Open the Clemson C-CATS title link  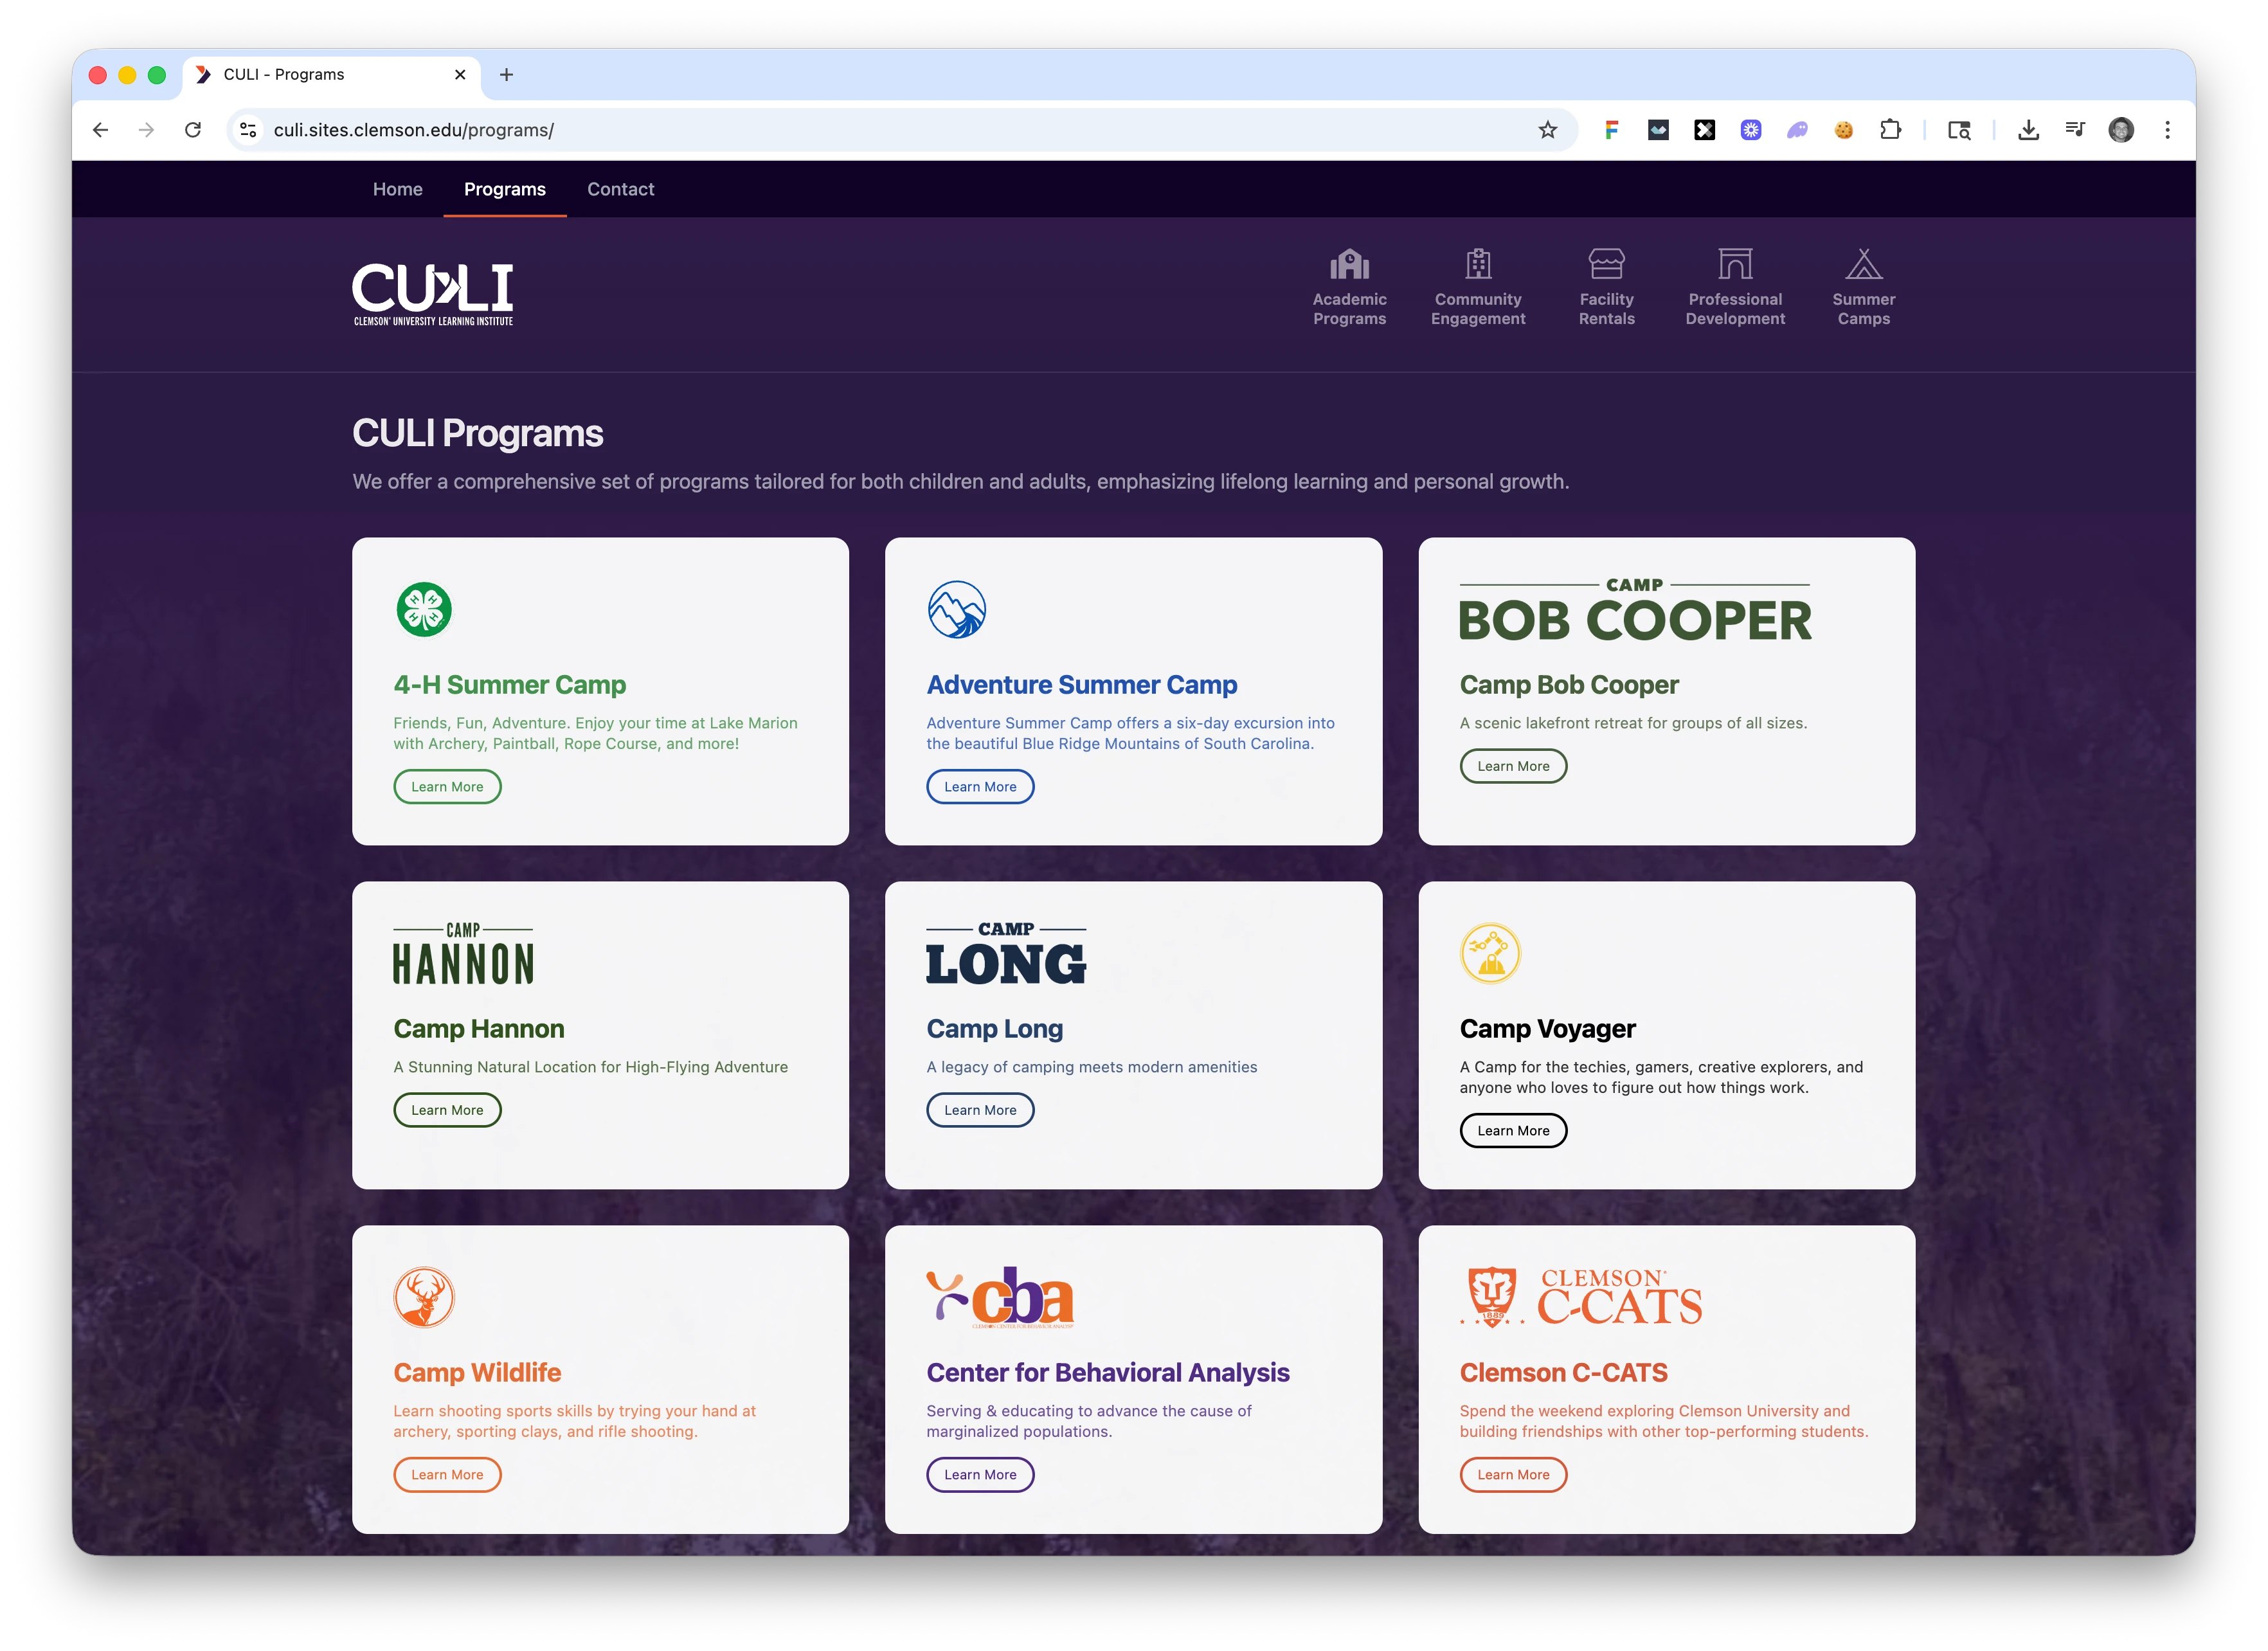(1563, 1372)
